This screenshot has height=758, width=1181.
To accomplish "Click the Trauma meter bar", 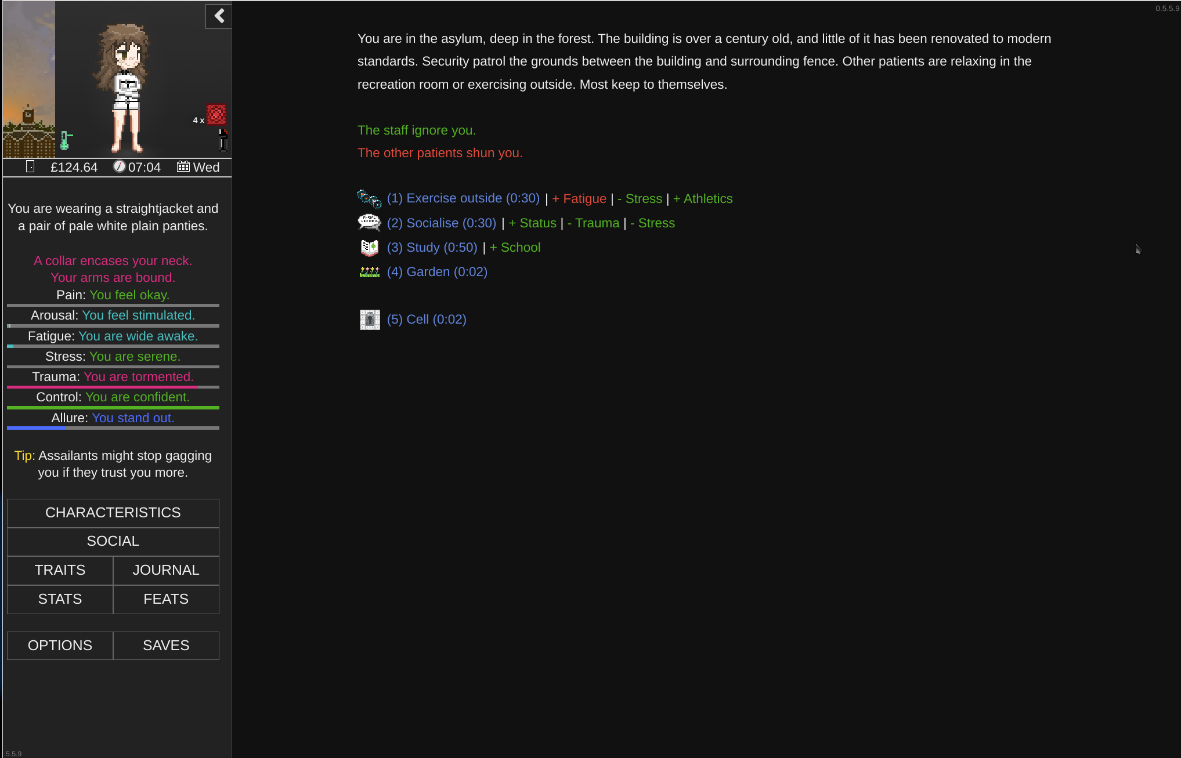I will (113, 387).
